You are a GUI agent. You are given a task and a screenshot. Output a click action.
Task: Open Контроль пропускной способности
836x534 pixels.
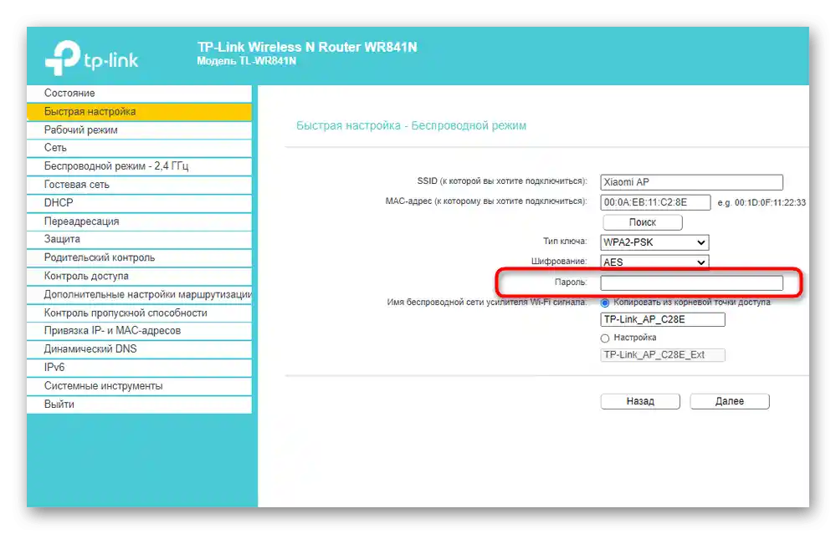click(x=139, y=313)
